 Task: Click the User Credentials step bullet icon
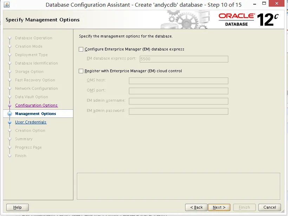[10, 122]
